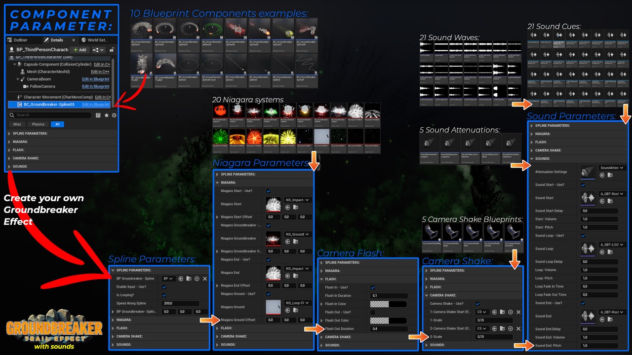
Task: Browse to BP Groundbreaker-Spline asset in content browser
Action: coord(189,279)
